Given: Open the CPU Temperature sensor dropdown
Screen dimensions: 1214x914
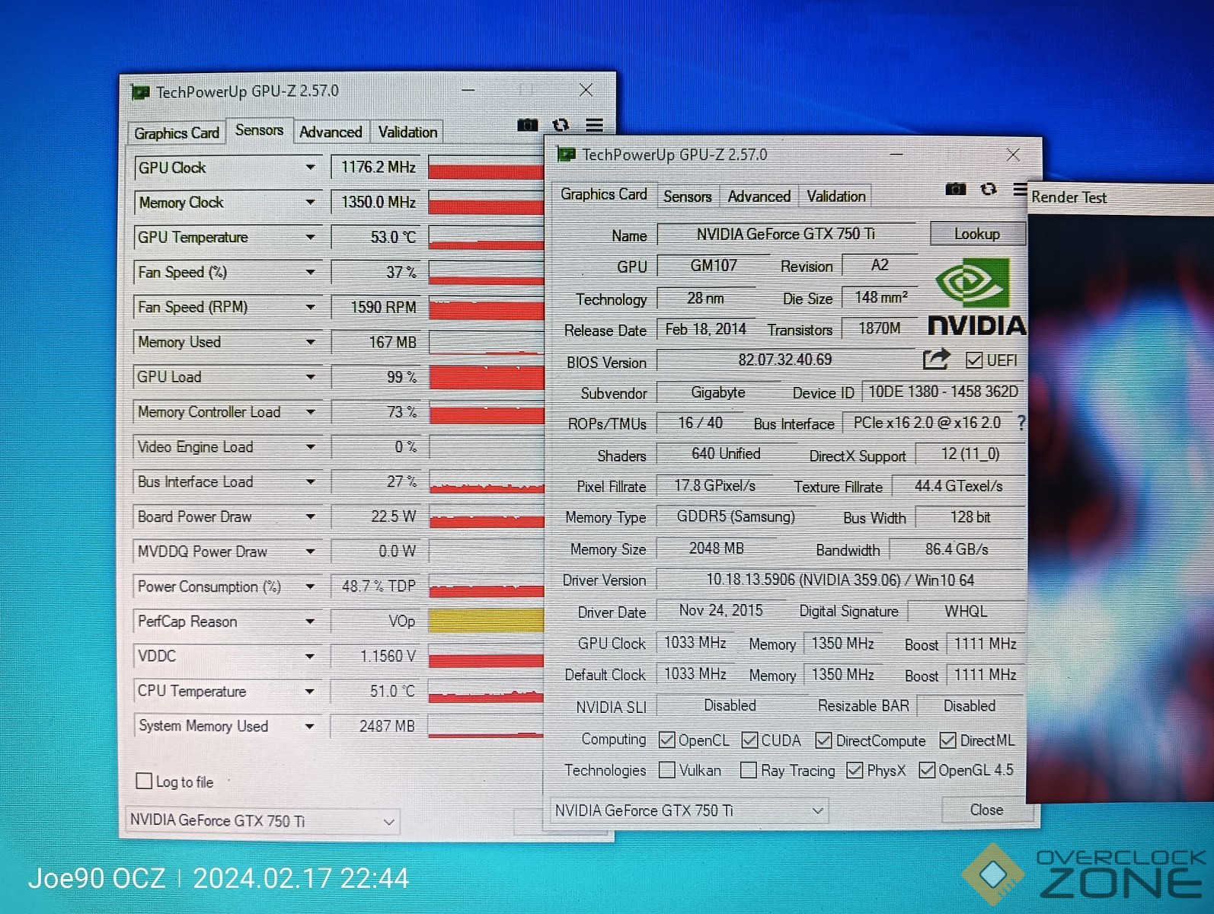Looking at the screenshot, I should 310,692.
